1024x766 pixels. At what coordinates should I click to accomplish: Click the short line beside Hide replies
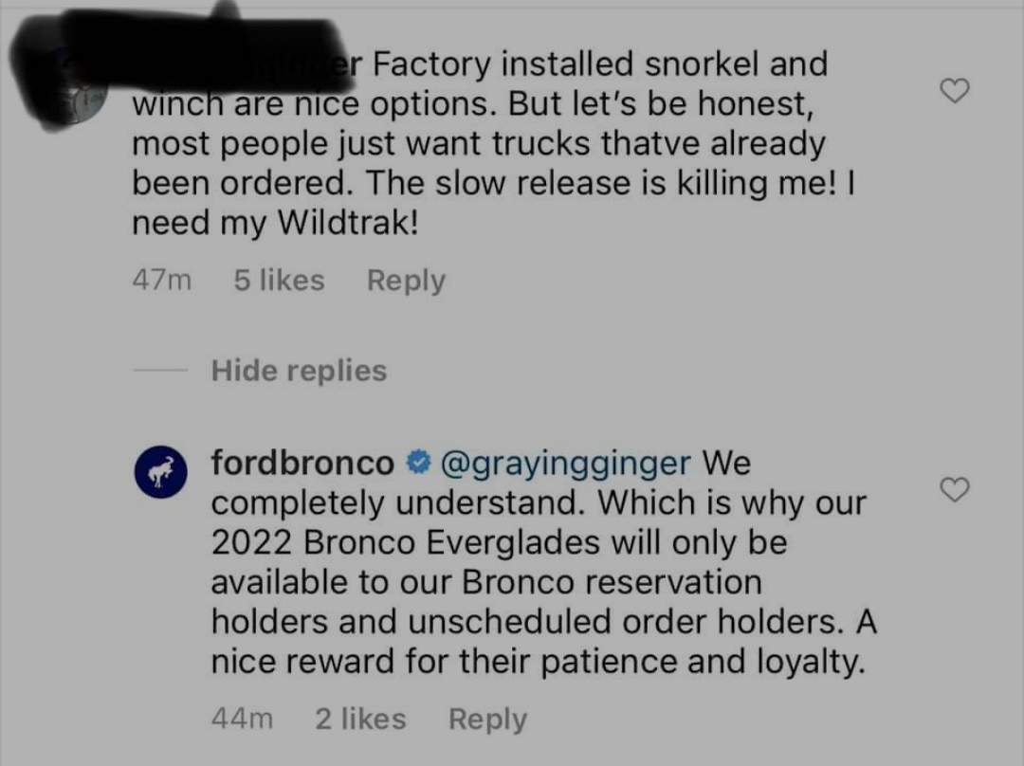tap(160, 371)
